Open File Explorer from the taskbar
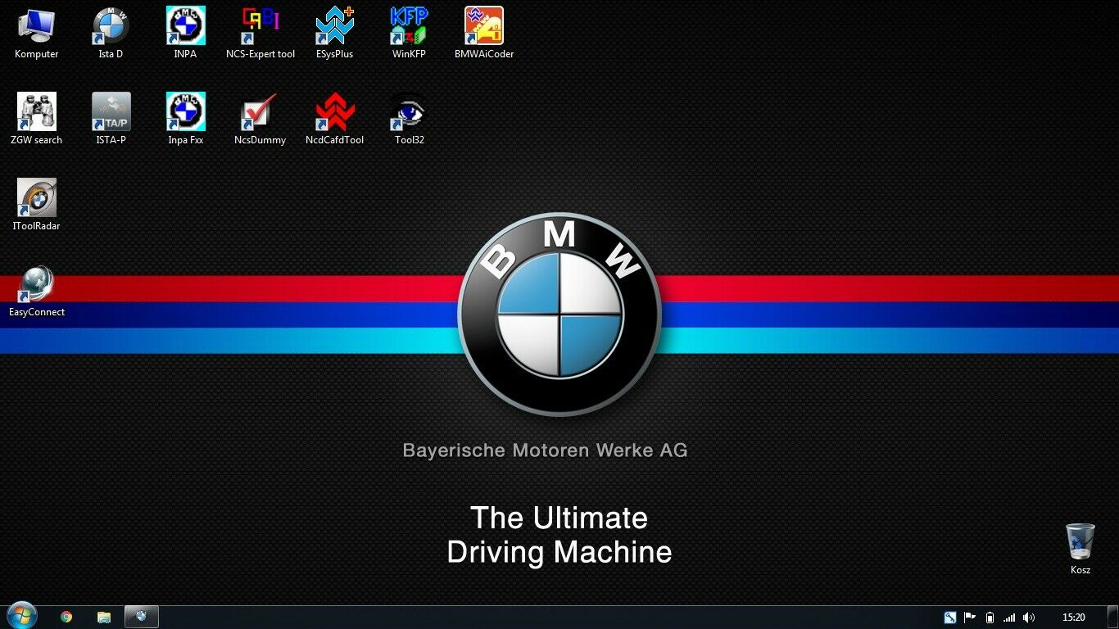Image resolution: width=1119 pixels, height=629 pixels. [104, 617]
